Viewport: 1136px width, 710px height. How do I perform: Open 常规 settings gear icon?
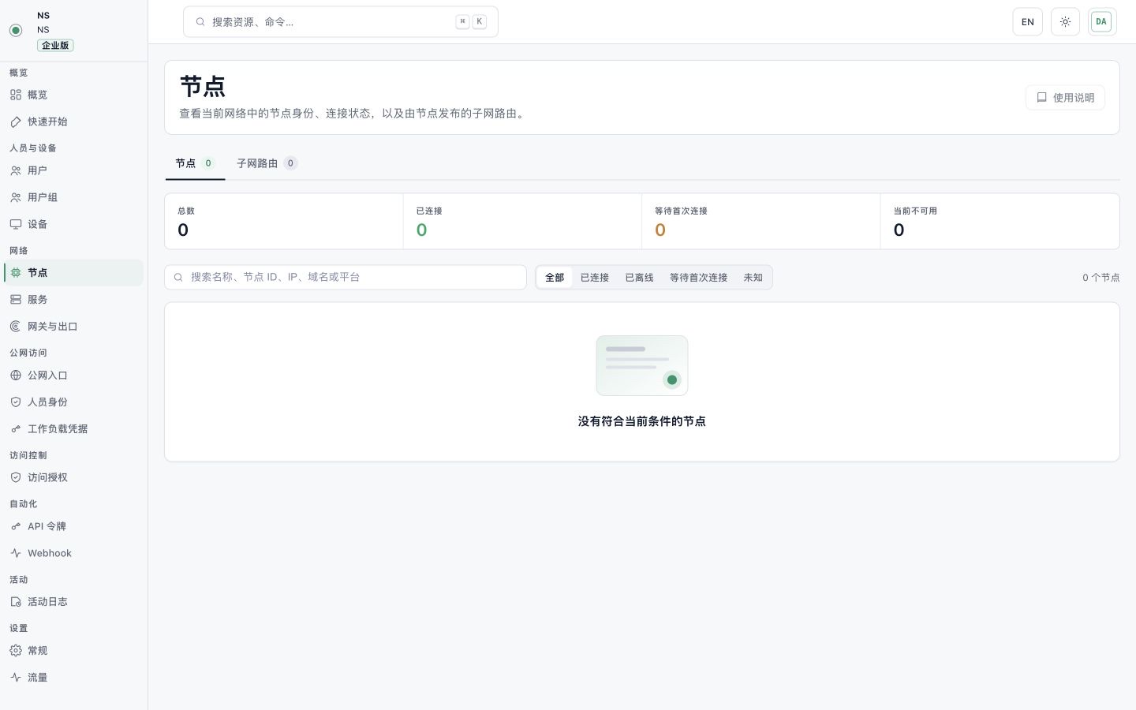(16, 651)
